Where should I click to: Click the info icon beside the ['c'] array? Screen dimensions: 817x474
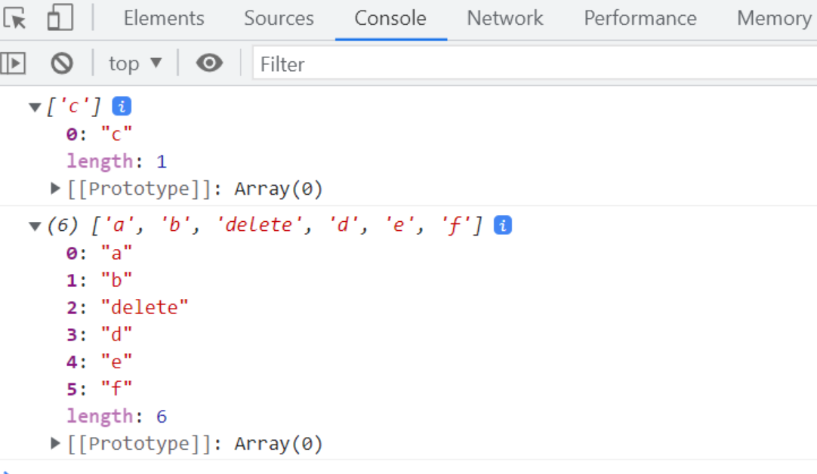pyautogui.click(x=123, y=106)
